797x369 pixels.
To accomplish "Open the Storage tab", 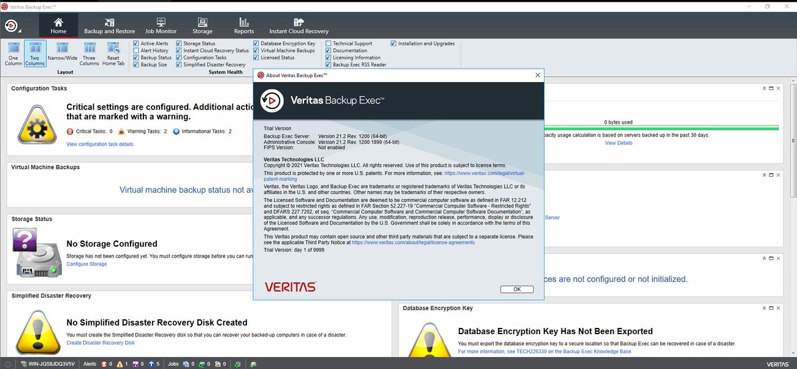I will (x=202, y=26).
